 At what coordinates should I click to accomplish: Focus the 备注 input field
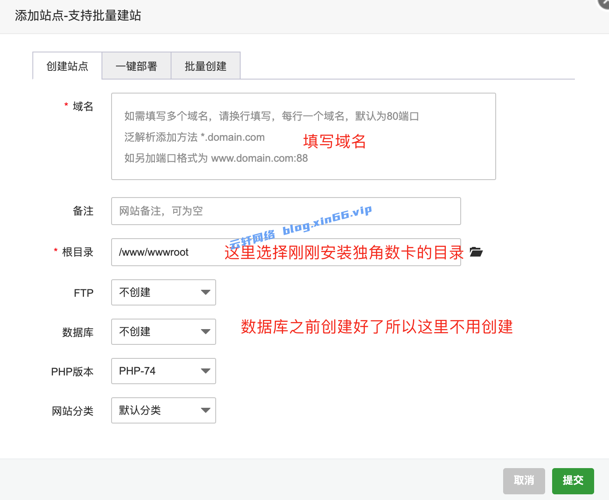click(286, 211)
